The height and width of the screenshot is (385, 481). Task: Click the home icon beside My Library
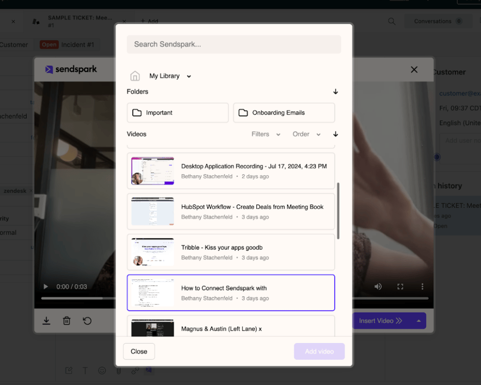pos(135,76)
